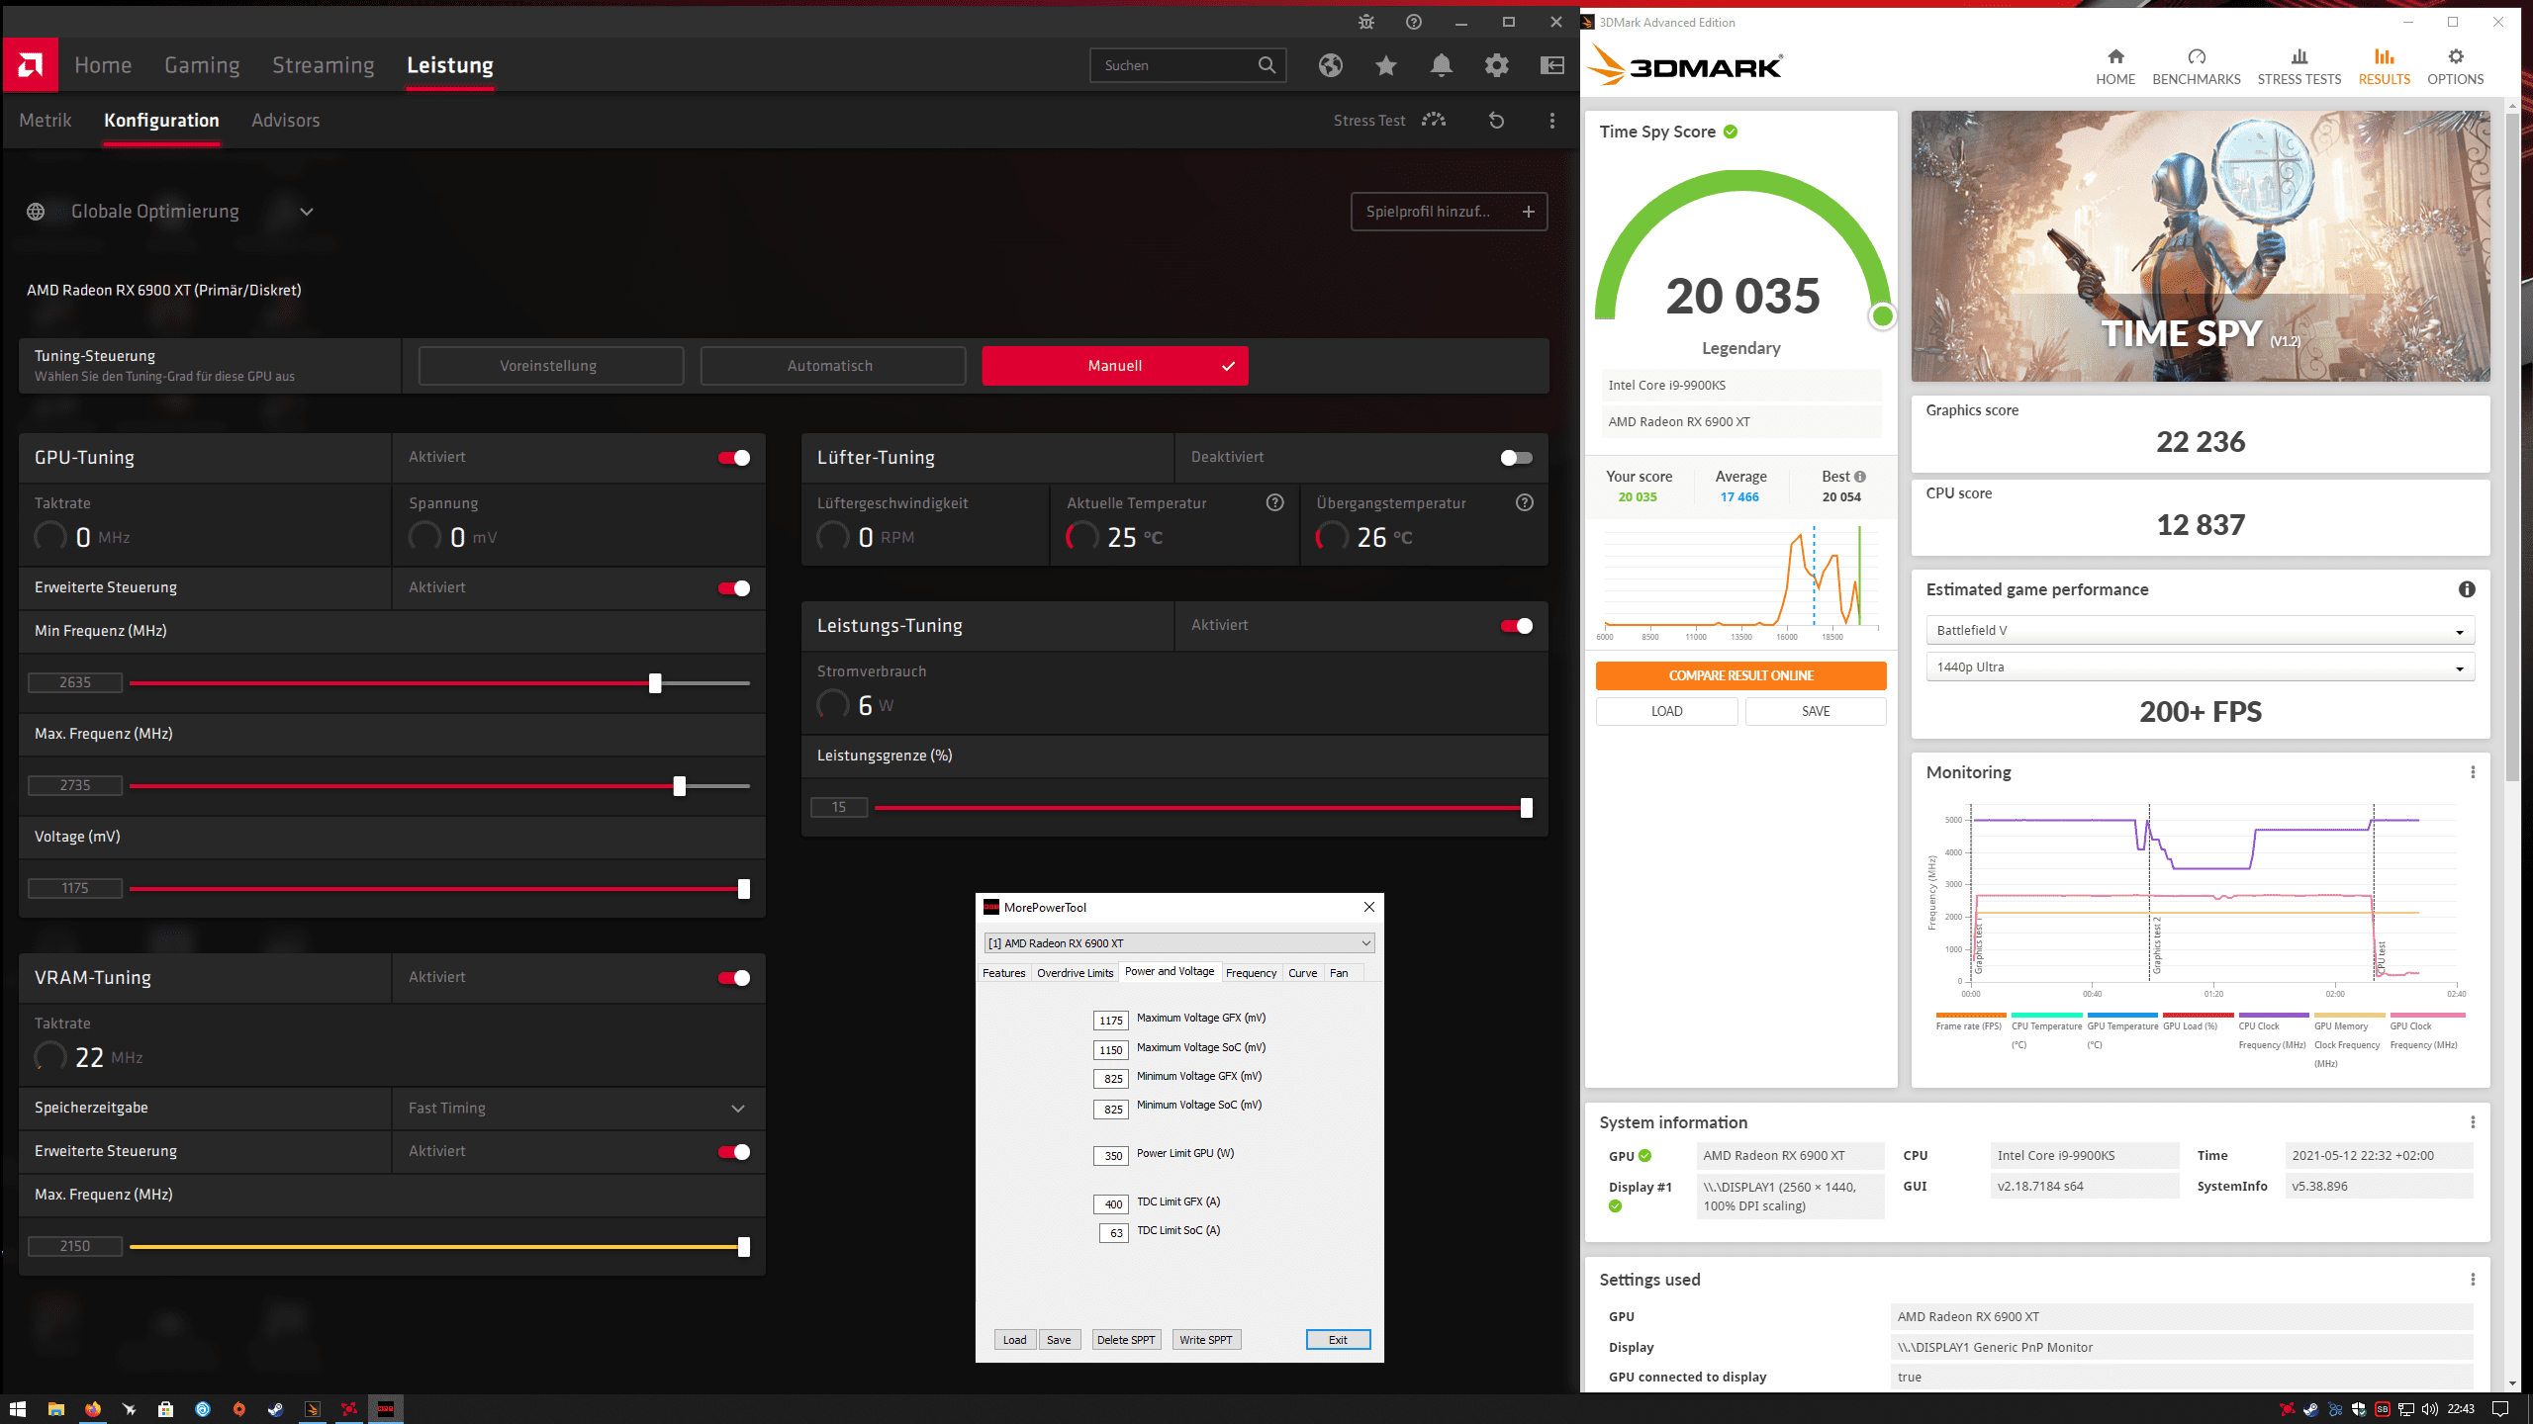Toggle GPU-Tuning Aktiviert switch
This screenshot has width=2533, height=1424.
click(734, 458)
